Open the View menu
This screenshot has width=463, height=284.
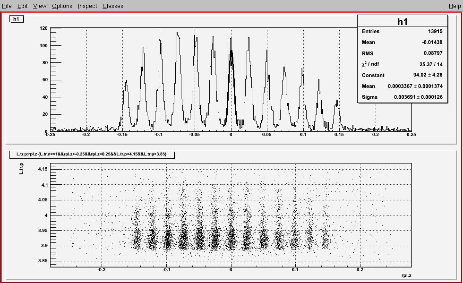tap(40, 6)
